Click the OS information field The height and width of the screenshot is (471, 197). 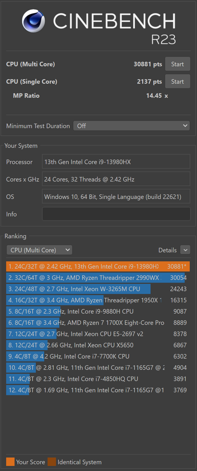pyautogui.click(x=116, y=196)
